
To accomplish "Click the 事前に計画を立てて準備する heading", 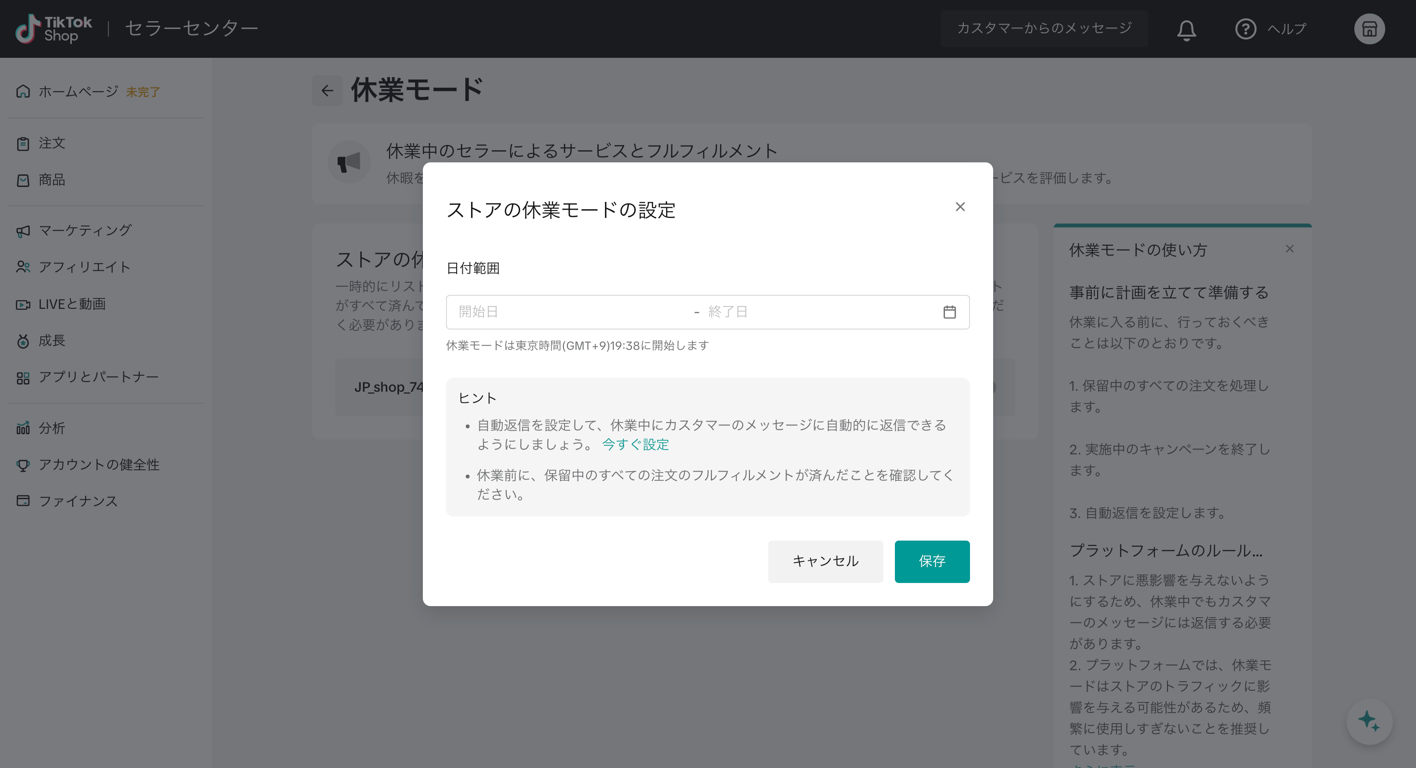I will 1168,292.
